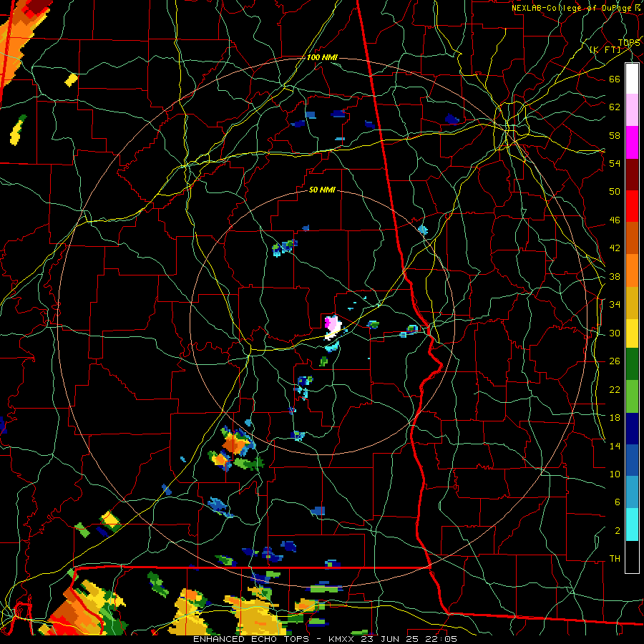644x644 pixels.
Task: Click the '34' legend value
Action: click(x=615, y=305)
